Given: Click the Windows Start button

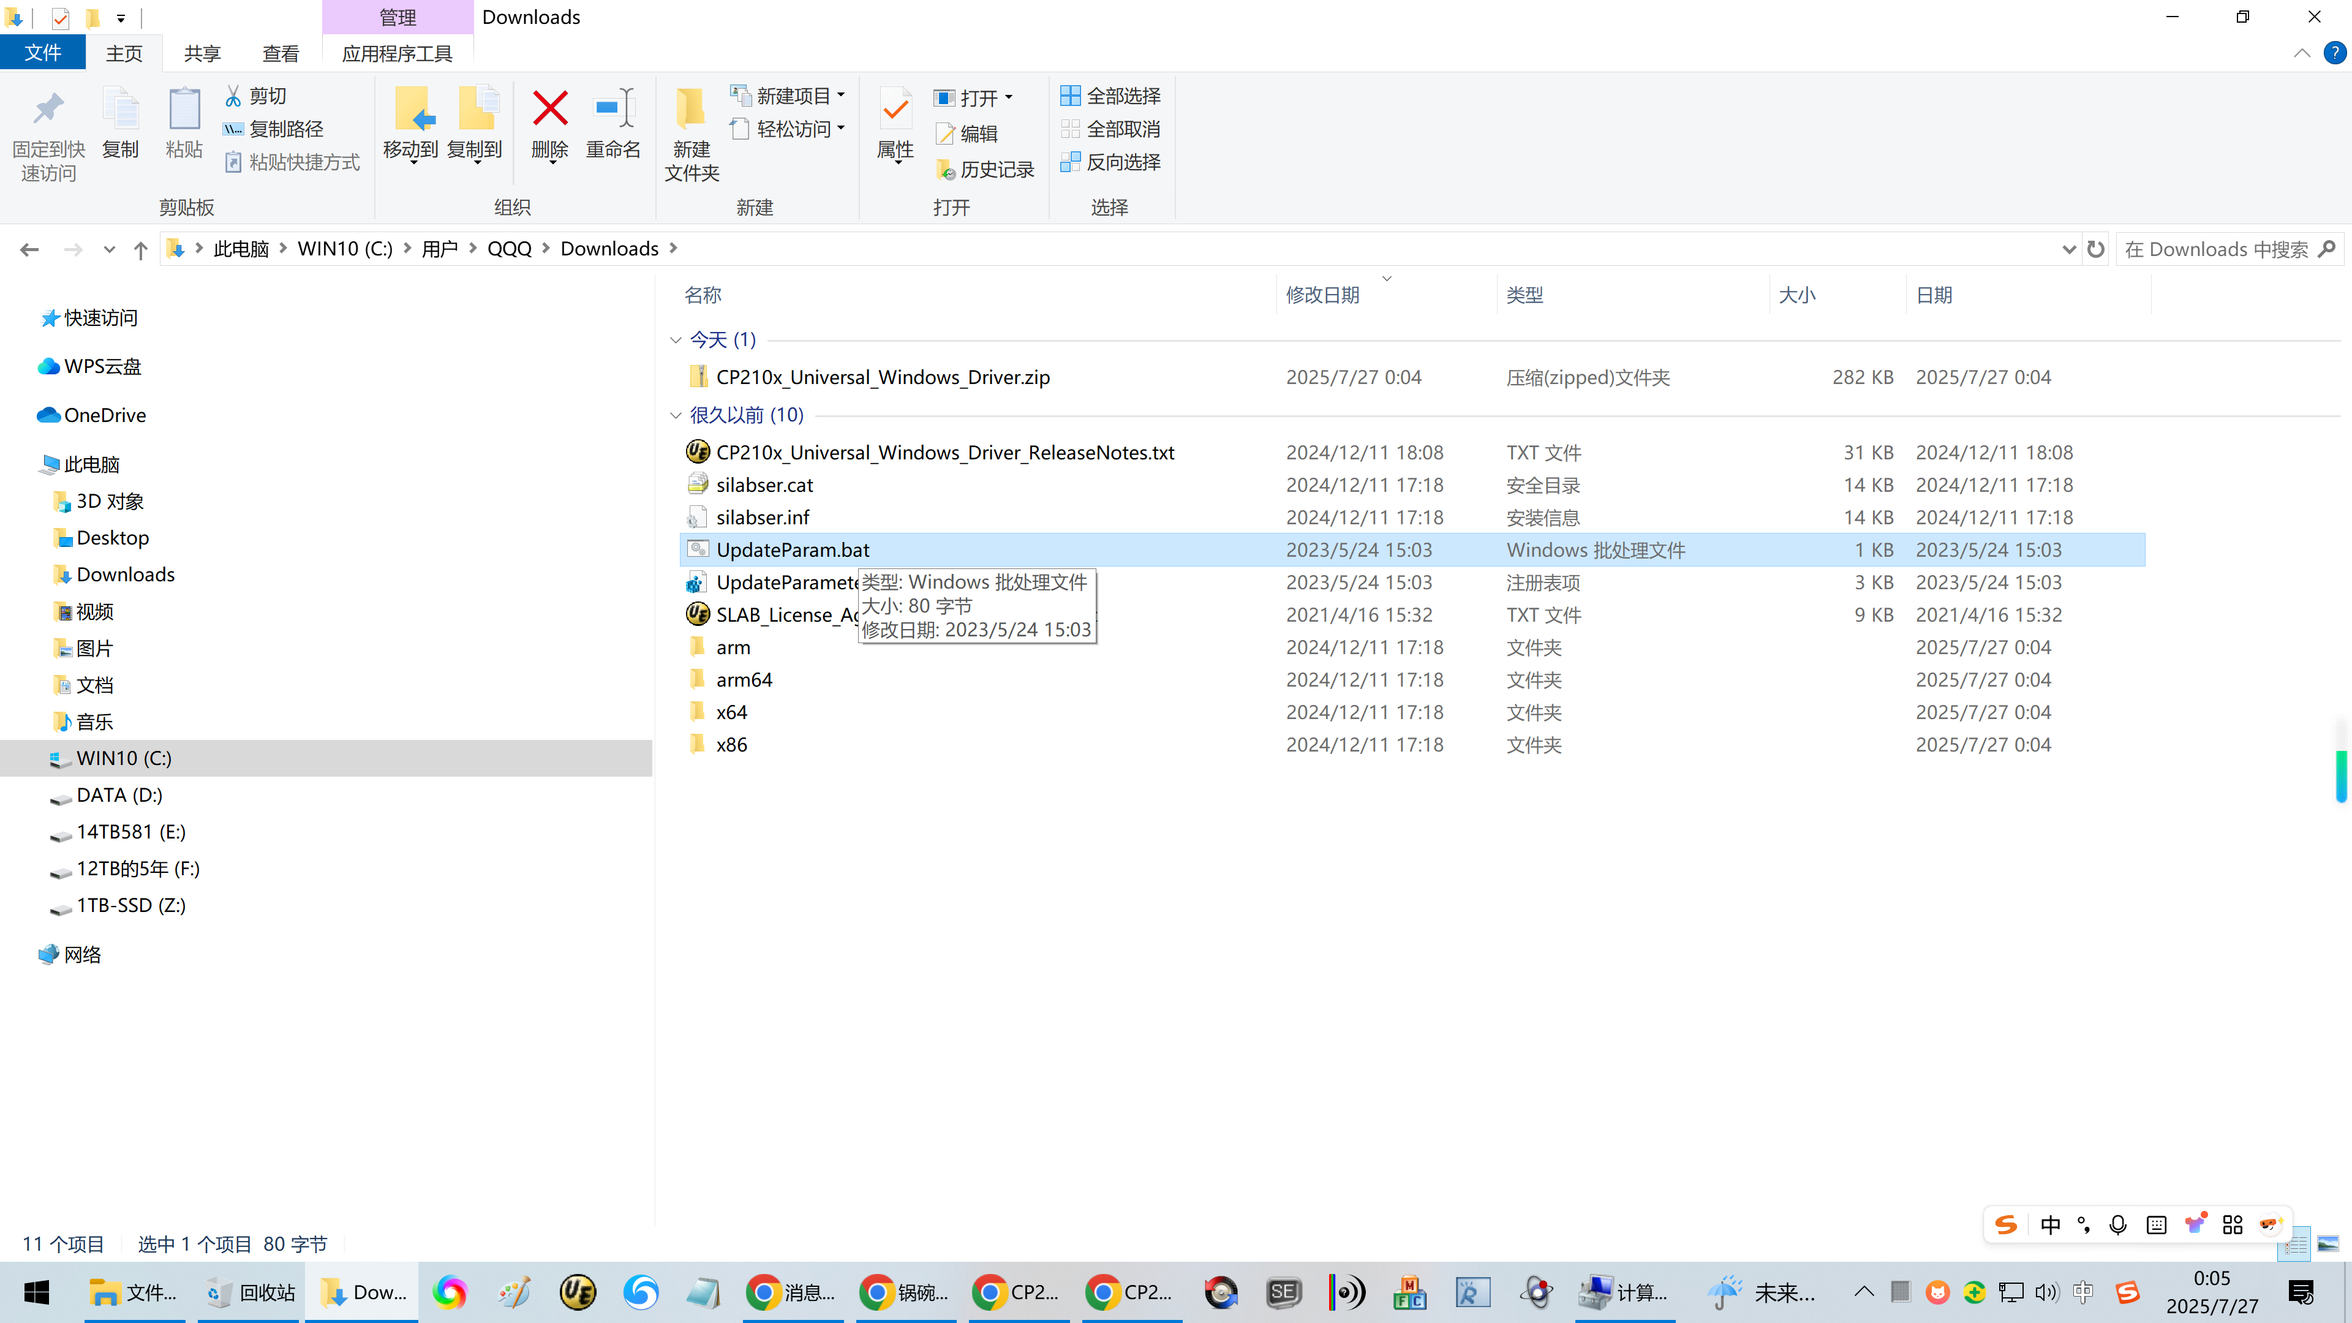Looking at the screenshot, I should pos(37,1292).
